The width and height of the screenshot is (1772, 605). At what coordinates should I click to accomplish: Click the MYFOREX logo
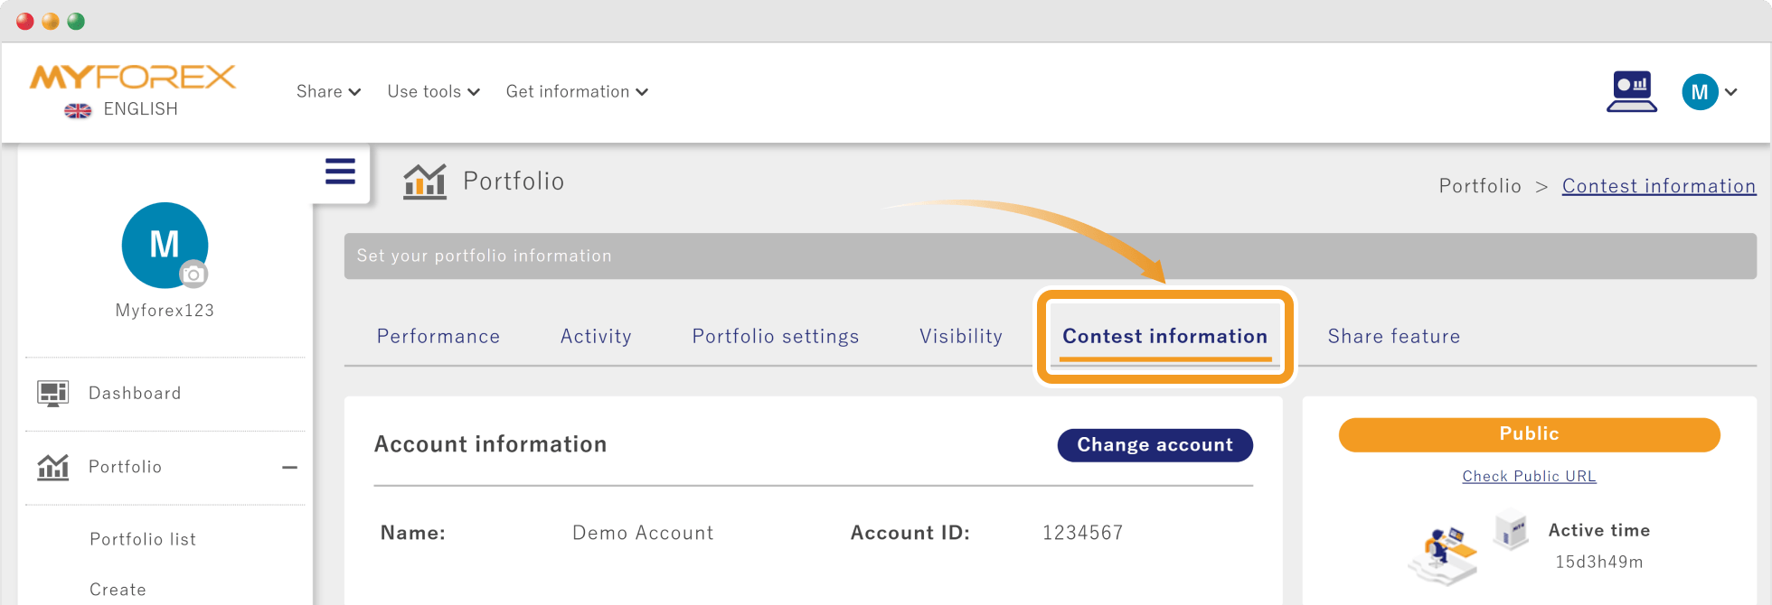click(132, 78)
